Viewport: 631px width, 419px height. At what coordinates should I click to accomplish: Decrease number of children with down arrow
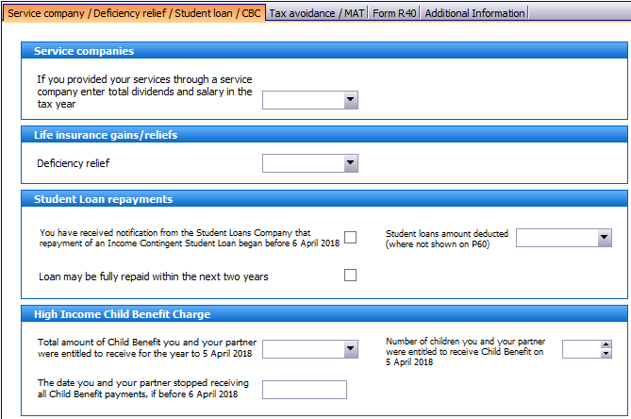[606, 353]
